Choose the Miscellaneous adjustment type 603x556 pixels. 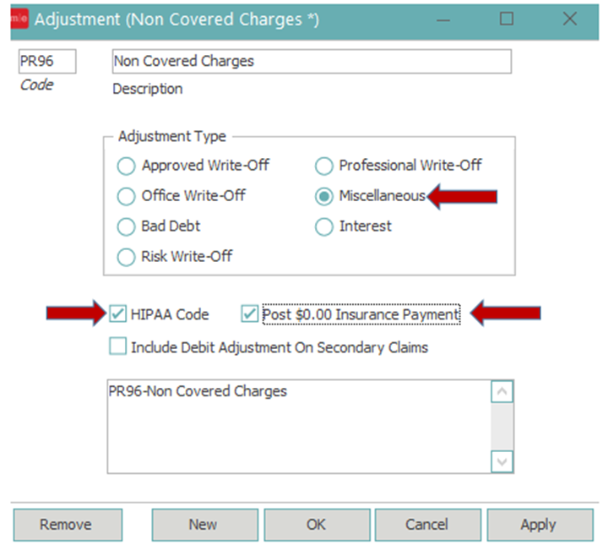point(323,196)
